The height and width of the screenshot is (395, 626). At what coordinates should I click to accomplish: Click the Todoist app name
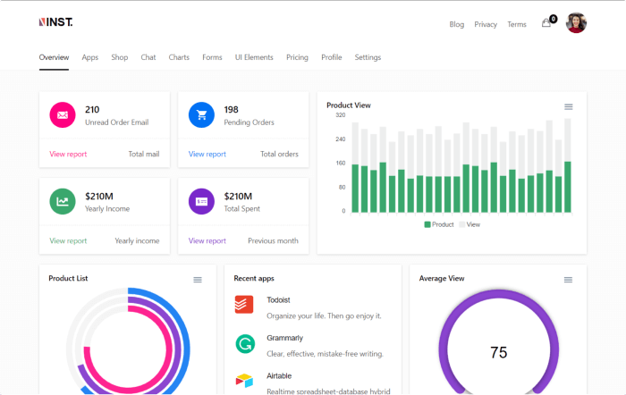pyautogui.click(x=278, y=299)
